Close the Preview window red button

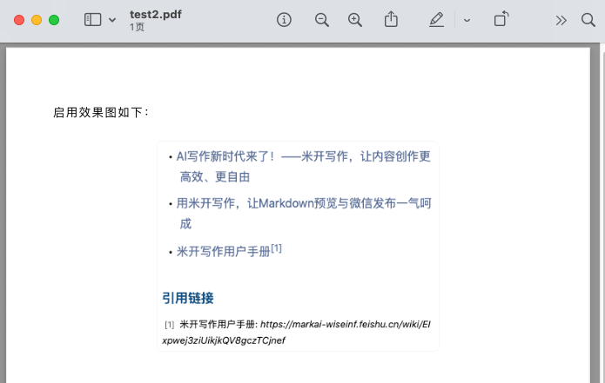(x=19, y=20)
